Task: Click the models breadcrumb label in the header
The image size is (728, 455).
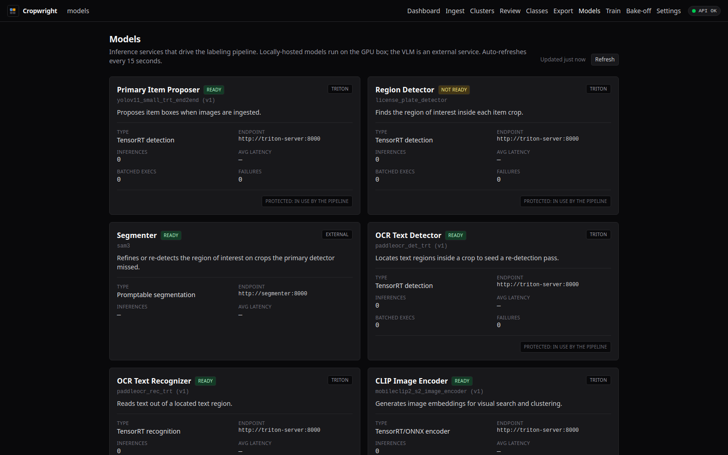Action: point(78,11)
